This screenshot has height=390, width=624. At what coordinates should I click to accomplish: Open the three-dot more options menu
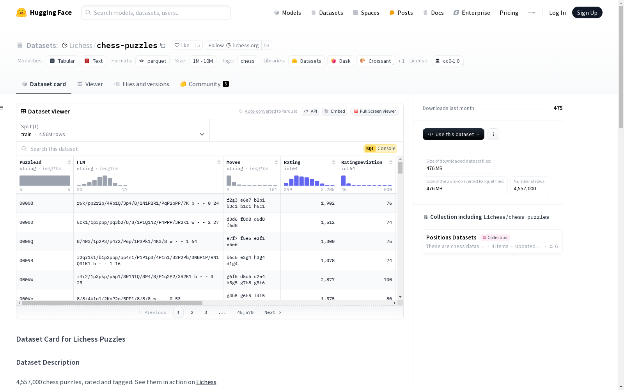493,134
